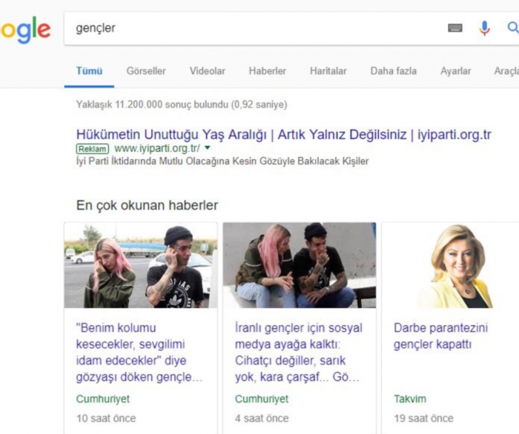Open the Ayarlar settings menu

pos(455,71)
